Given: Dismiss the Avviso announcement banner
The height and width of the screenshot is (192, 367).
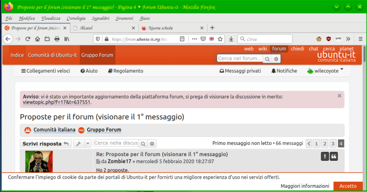Looking at the screenshot, I should pos(339,96).
